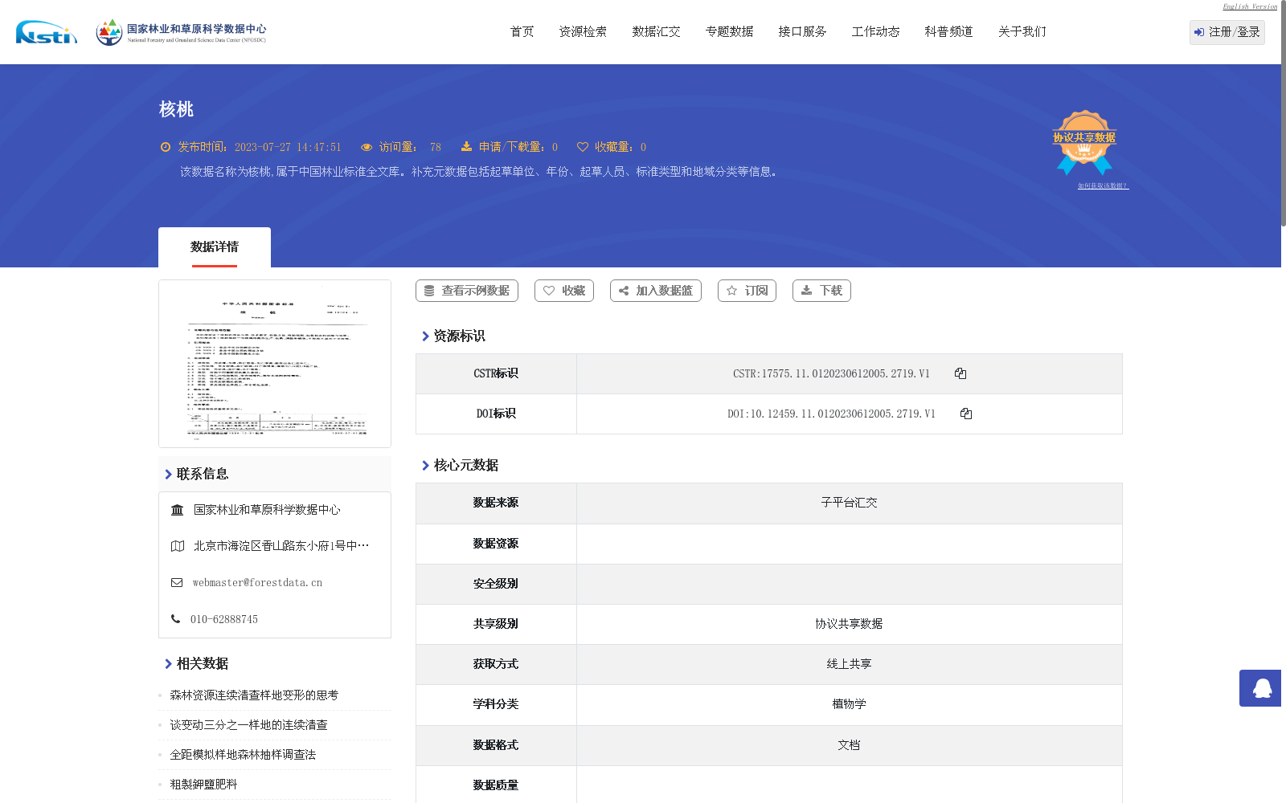Click the institution icon in 联系信息
The image size is (1286, 803).
(x=178, y=510)
